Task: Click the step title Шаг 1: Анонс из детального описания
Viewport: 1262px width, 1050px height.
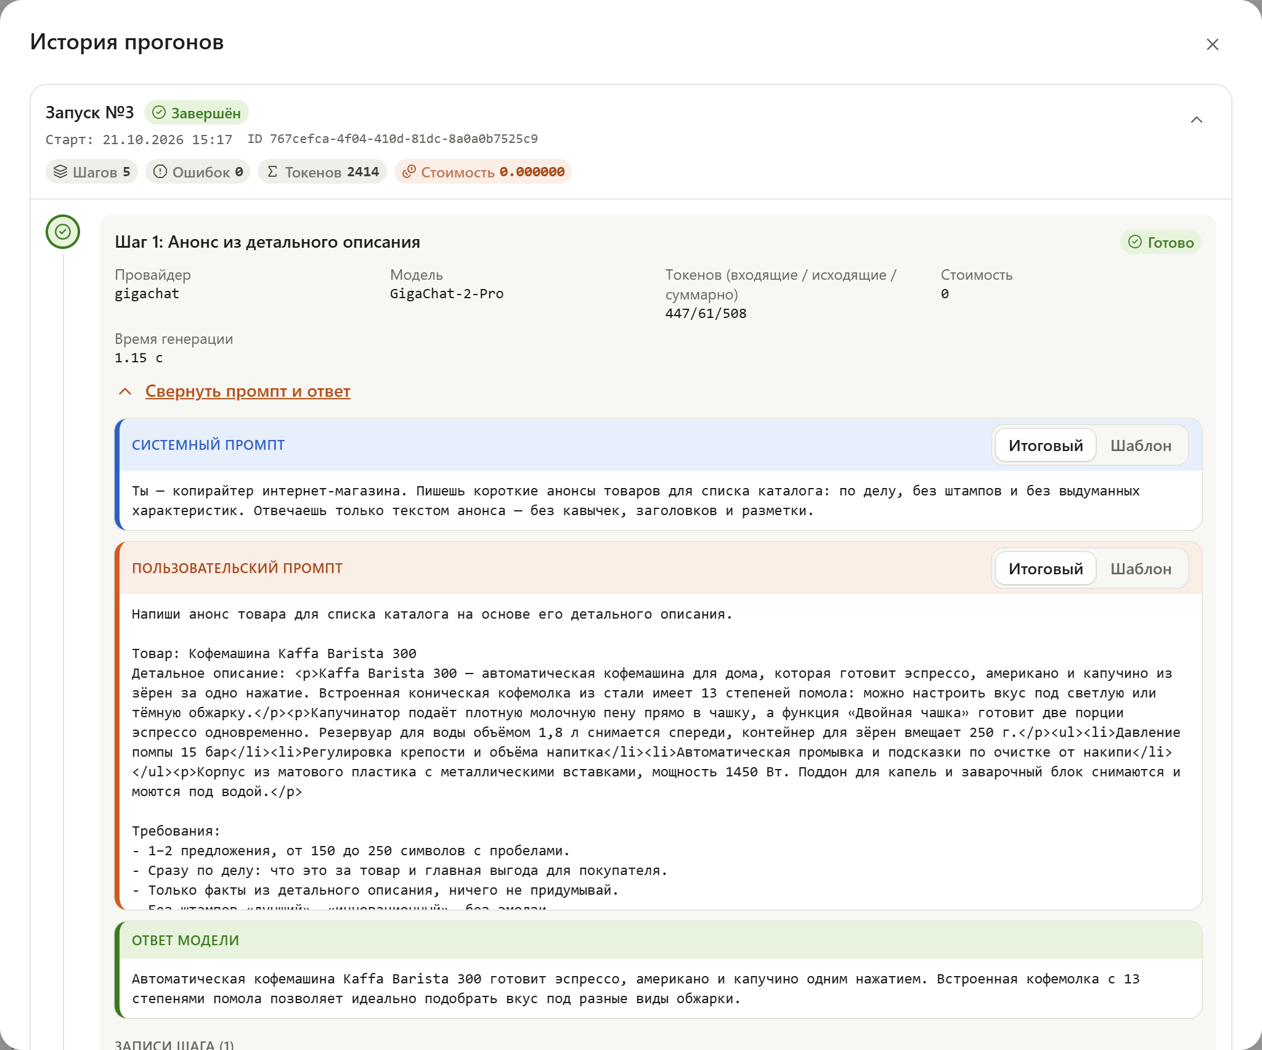Action: 267,242
